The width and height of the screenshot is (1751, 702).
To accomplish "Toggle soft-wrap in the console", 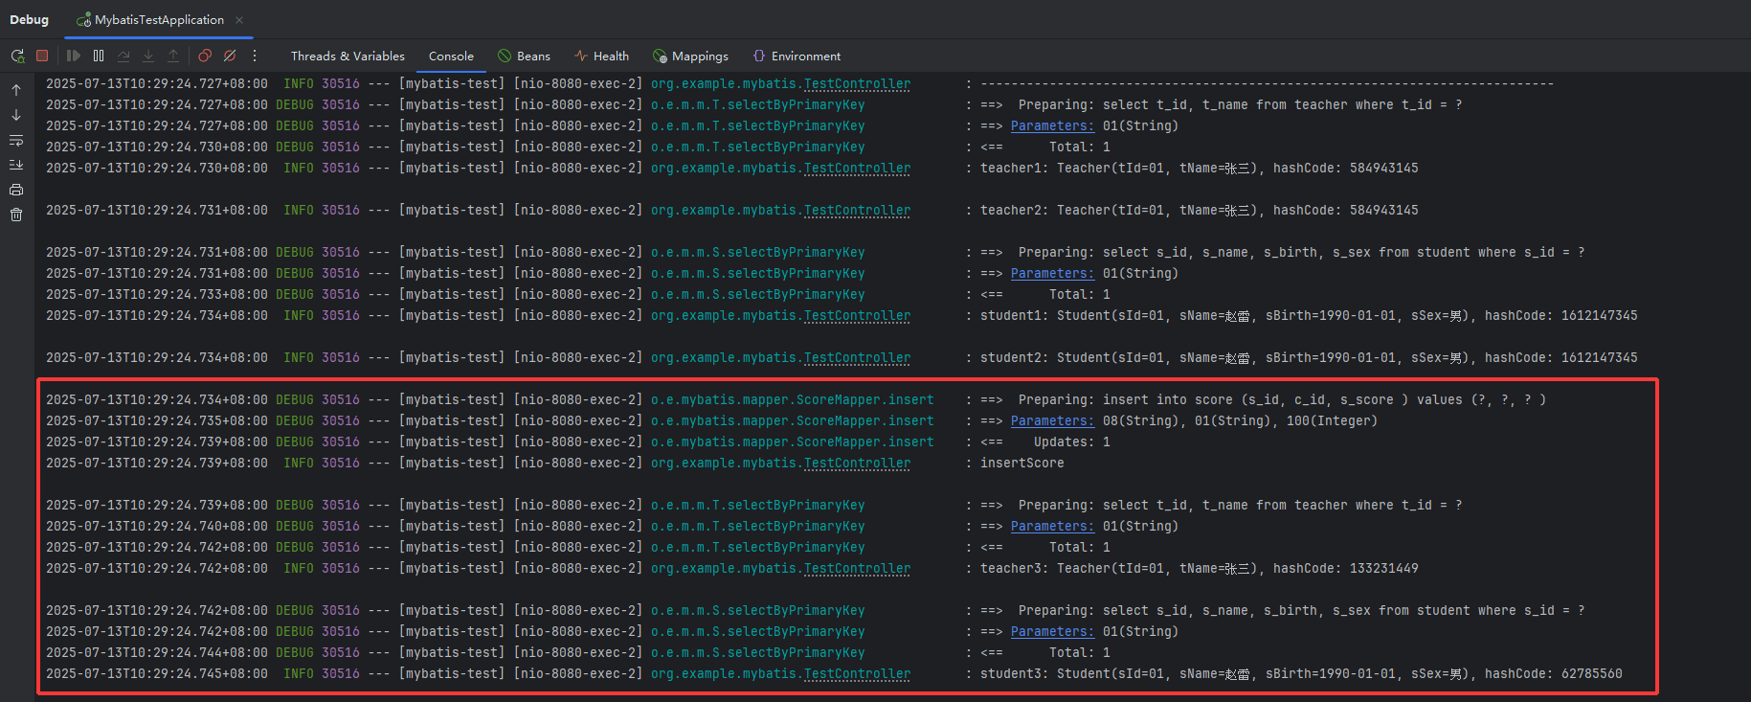I will tap(16, 140).
